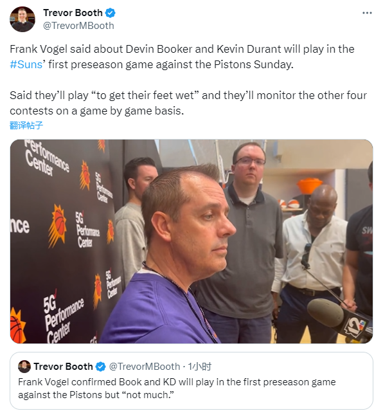This screenshot has width=374, height=411.
Task: Click the tweet text about Devin Booker
Action: (x=182, y=57)
